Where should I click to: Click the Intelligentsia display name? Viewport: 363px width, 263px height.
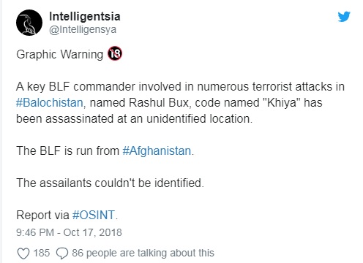pyautogui.click(x=85, y=16)
